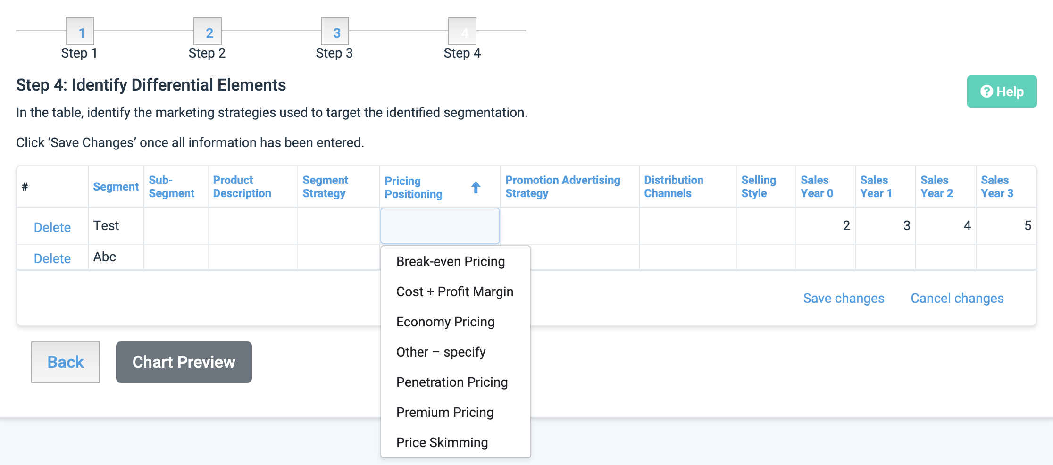The image size is (1053, 465).
Task: Click Product Description cell in the Abc row
Action: tap(253, 257)
